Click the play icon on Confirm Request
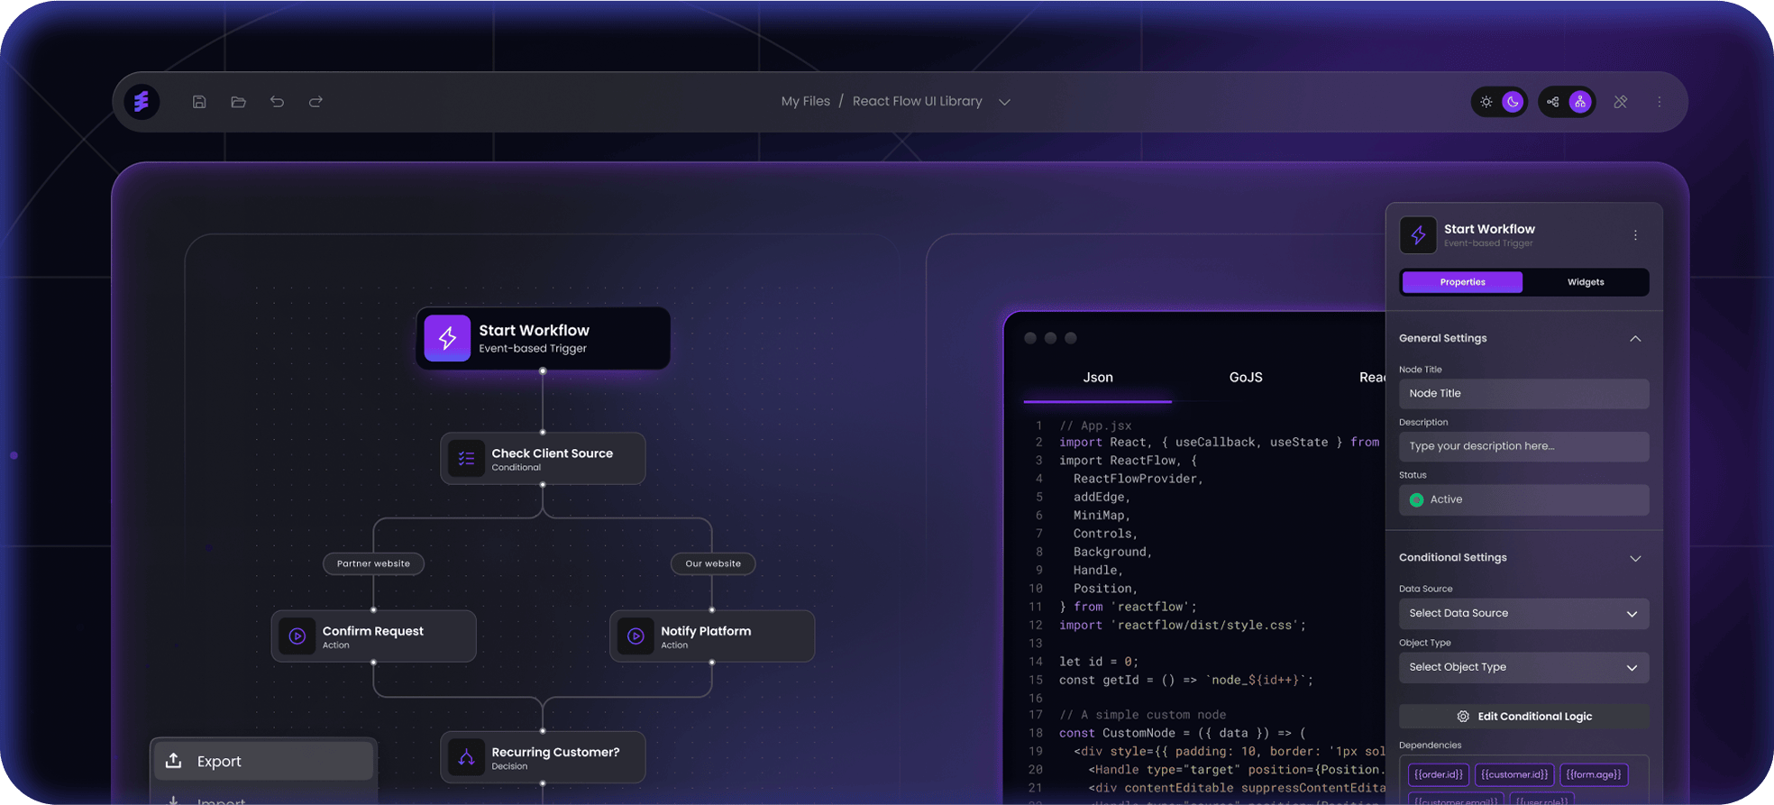1774x805 pixels. (x=297, y=636)
